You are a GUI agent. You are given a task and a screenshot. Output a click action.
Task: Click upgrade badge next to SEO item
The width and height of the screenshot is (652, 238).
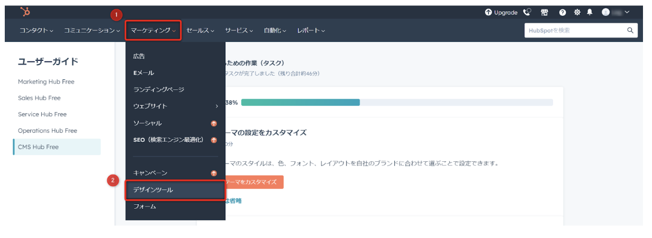[214, 140]
